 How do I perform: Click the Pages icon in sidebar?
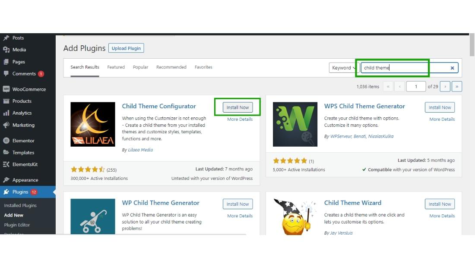click(6, 62)
